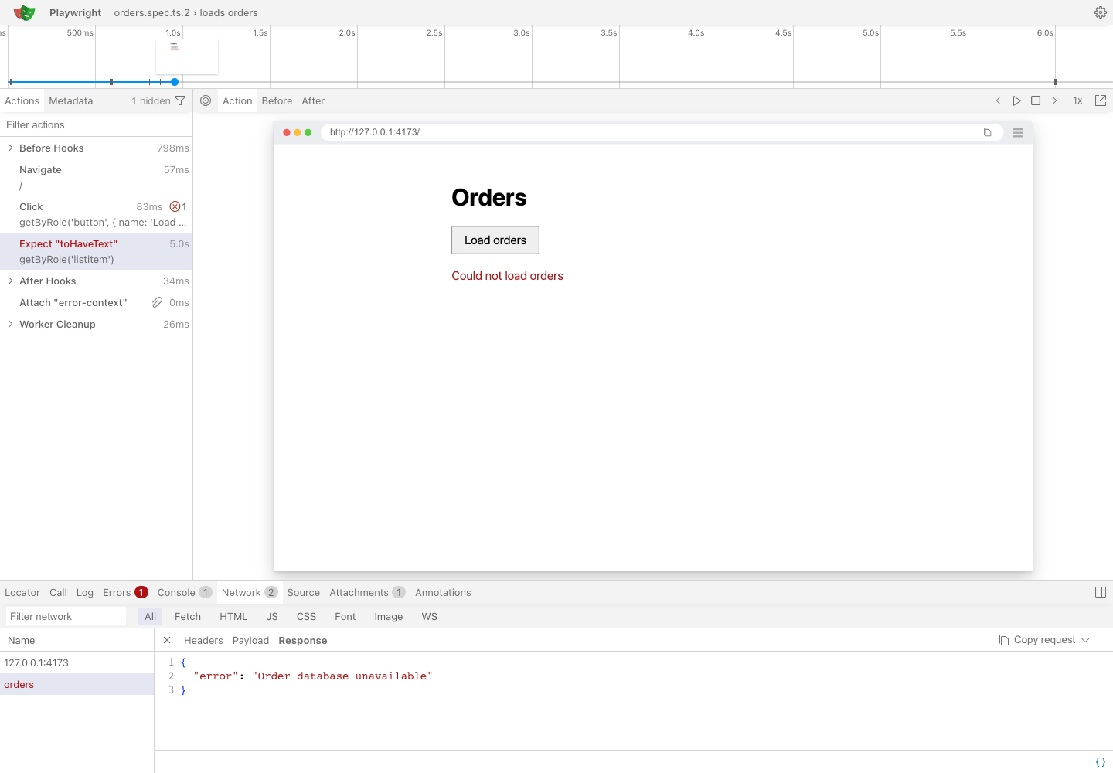Go to previous action arrow
This screenshot has width=1113, height=773.
999,100
